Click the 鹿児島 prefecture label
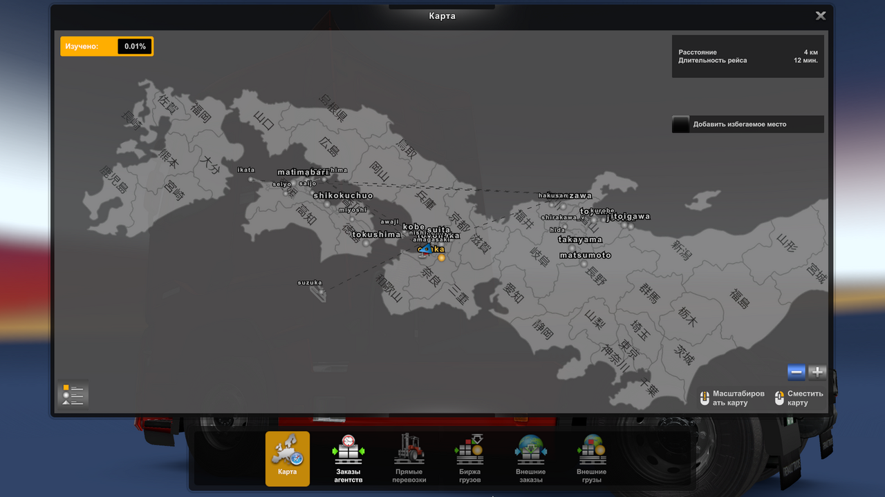This screenshot has width=885, height=497. tap(114, 179)
